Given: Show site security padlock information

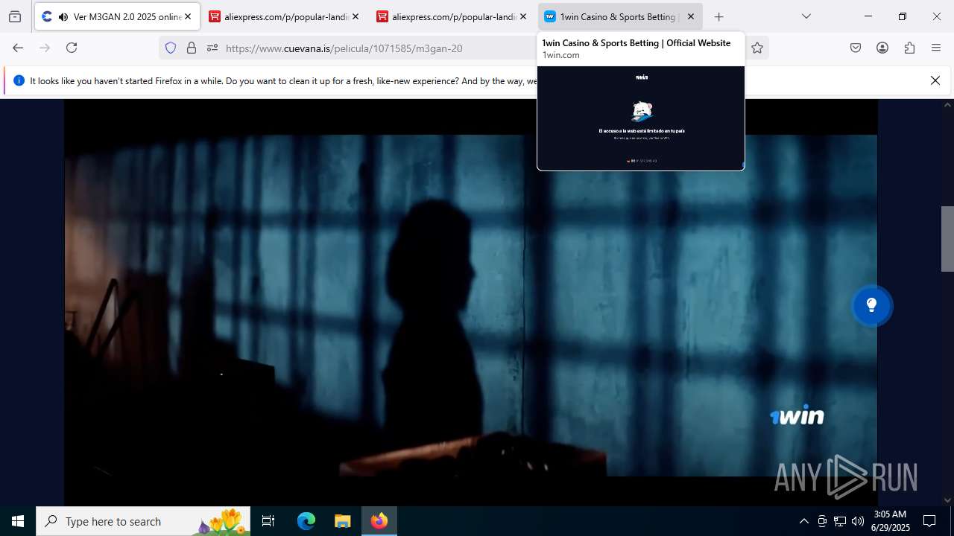Looking at the screenshot, I should 192,48.
